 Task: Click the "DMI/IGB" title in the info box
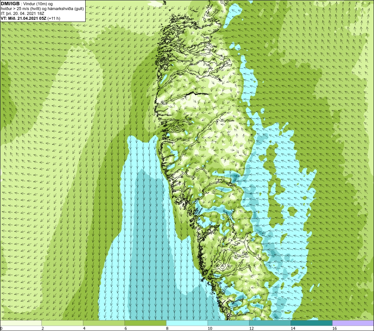click(10, 4)
